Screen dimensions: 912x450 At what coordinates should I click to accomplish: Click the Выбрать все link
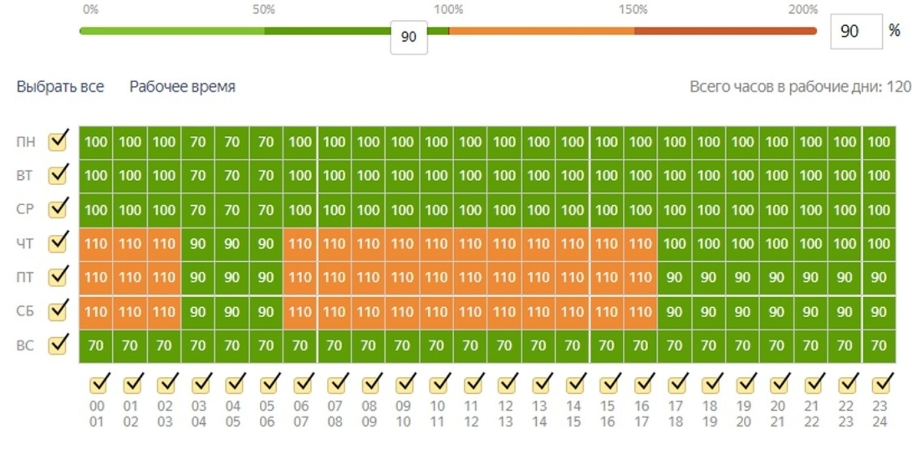[60, 87]
